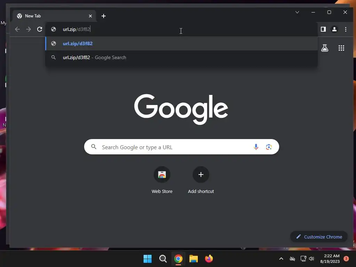
Task: Open File Explorer from taskbar
Action: coord(194,259)
